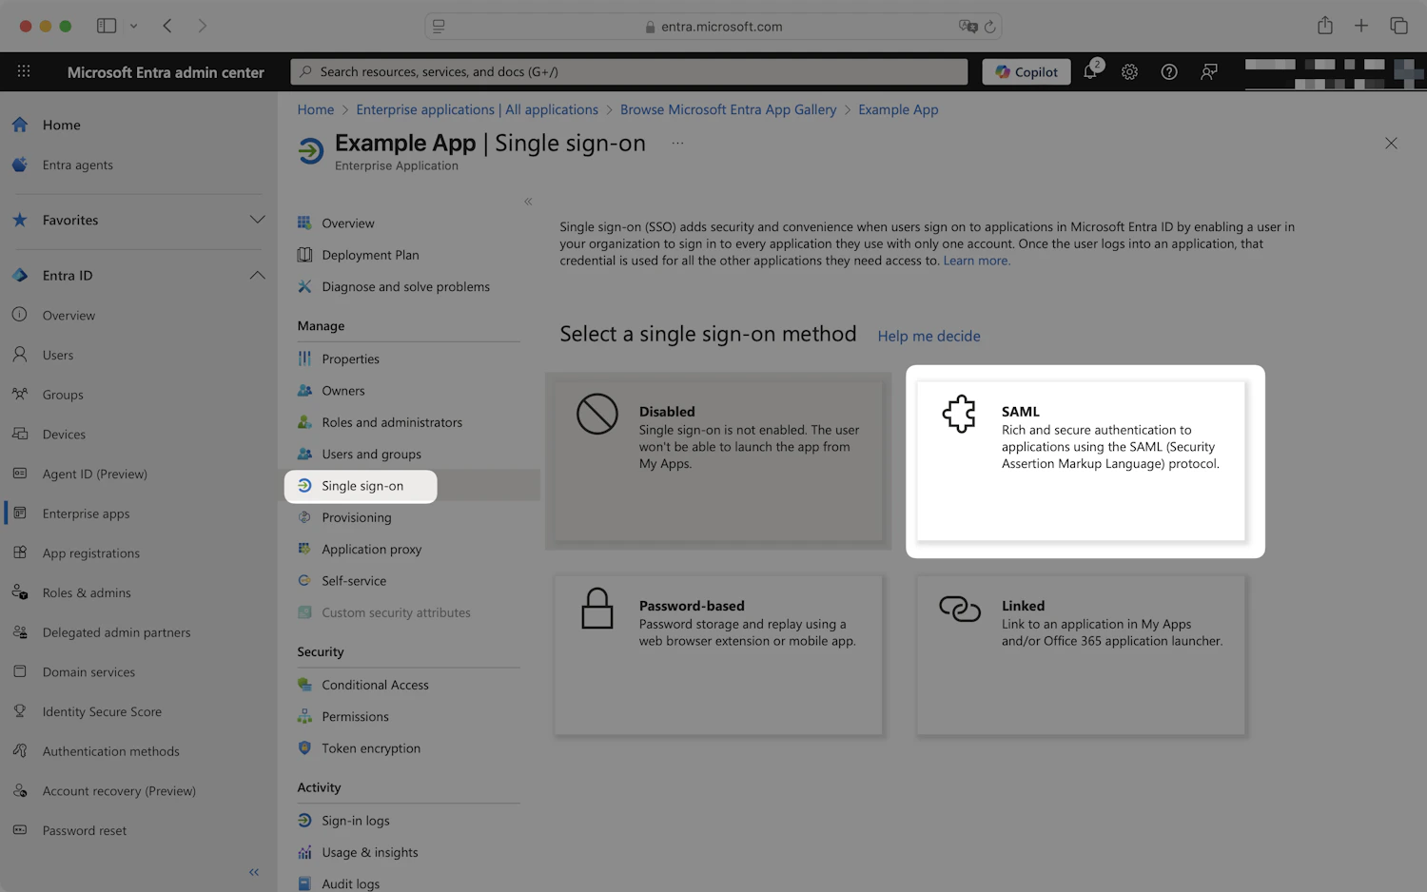Image resolution: width=1427 pixels, height=892 pixels.
Task: Click the Permissions icon
Action: click(x=304, y=716)
